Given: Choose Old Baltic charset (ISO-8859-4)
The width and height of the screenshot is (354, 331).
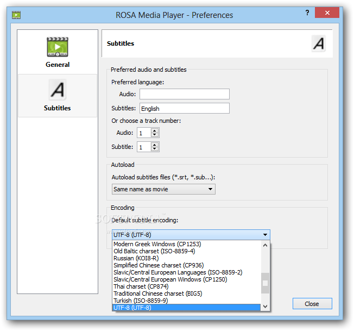Looking at the screenshot, I should point(186,251).
